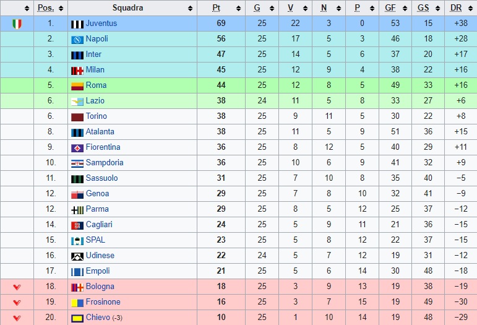Open the Lazio team link

[x=95, y=101]
